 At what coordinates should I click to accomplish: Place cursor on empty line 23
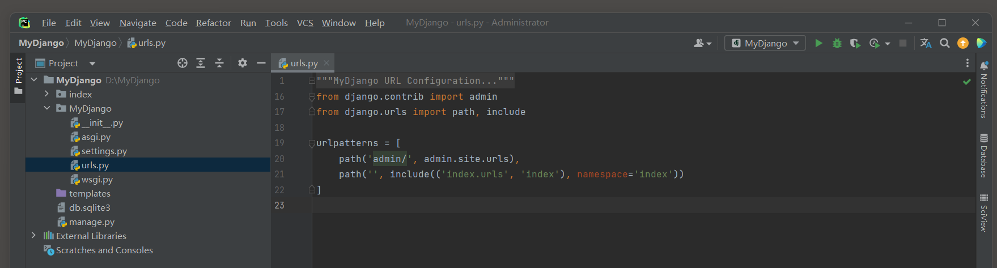[643, 205]
